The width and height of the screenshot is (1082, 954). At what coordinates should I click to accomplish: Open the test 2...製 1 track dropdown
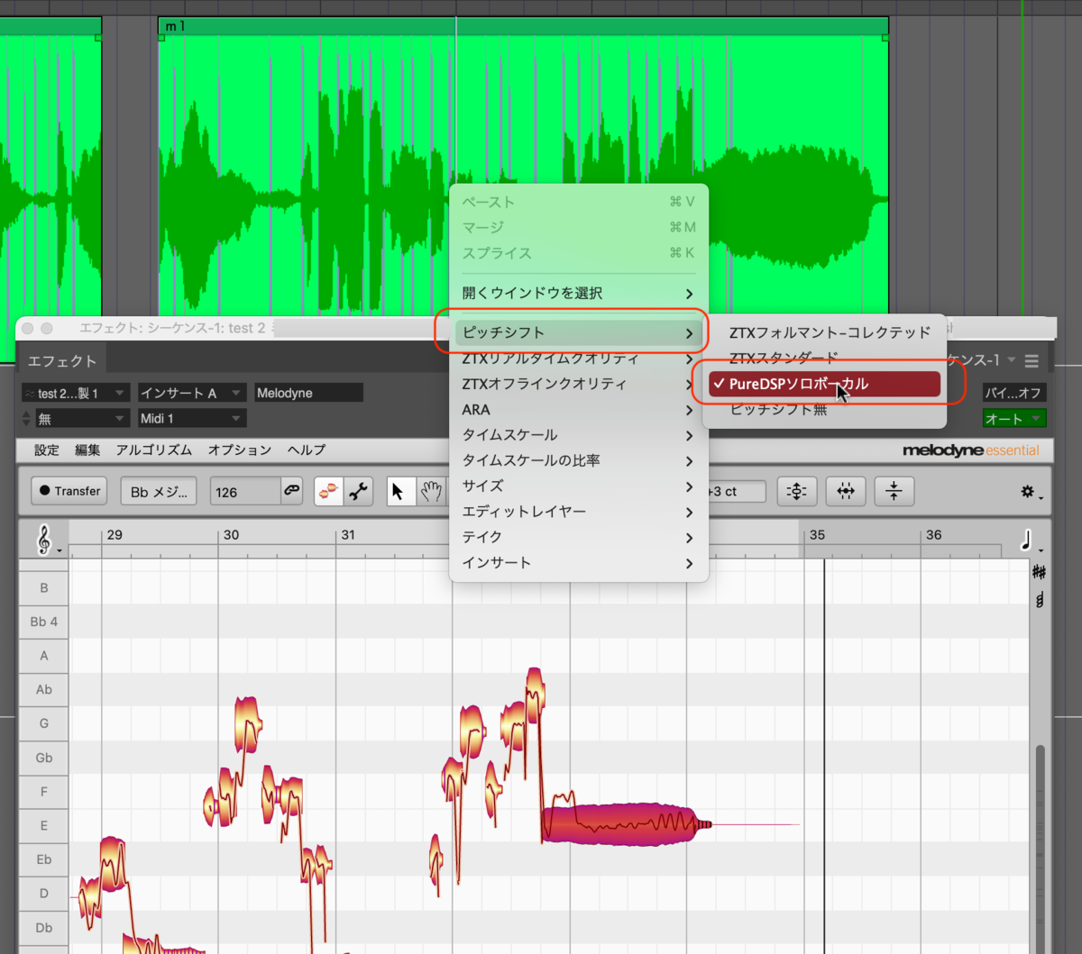[75, 393]
